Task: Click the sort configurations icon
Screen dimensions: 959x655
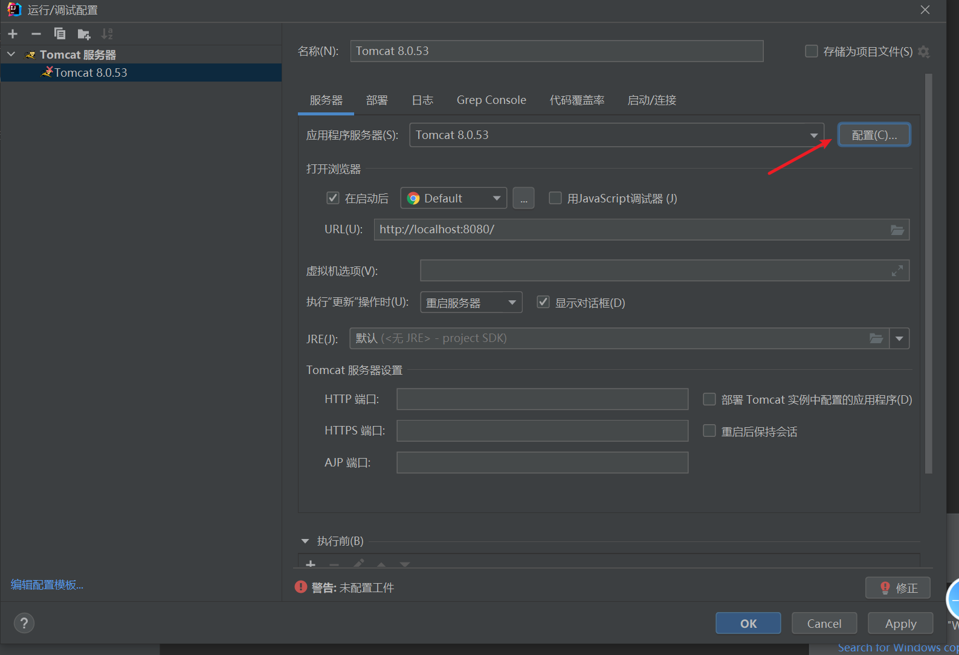Action: (x=107, y=34)
